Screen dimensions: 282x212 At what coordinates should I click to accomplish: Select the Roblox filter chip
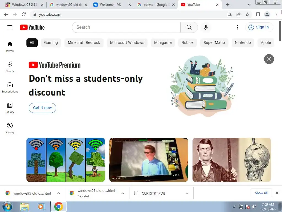point(187,43)
